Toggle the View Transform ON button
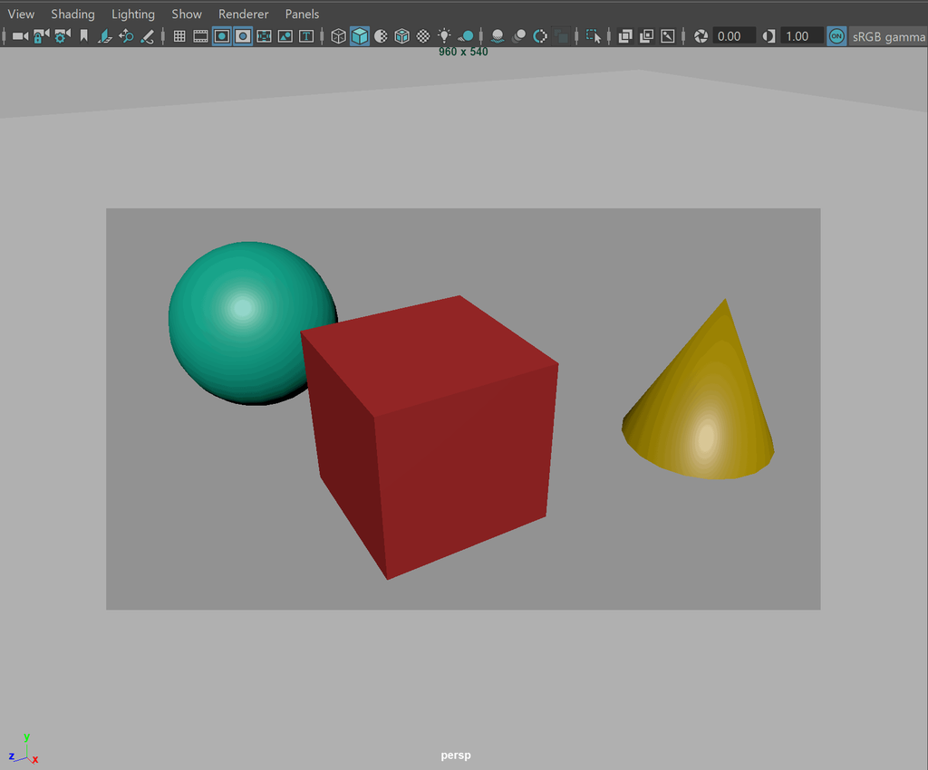 click(836, 36)
